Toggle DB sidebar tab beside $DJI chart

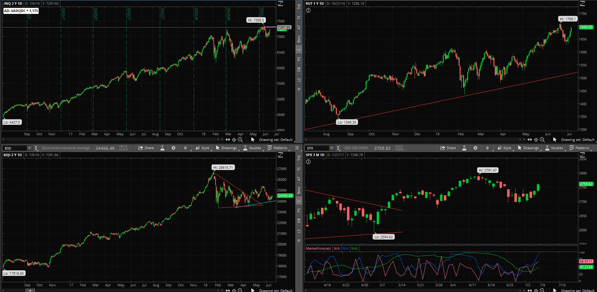pyautogui.click(x=299, y=221)
